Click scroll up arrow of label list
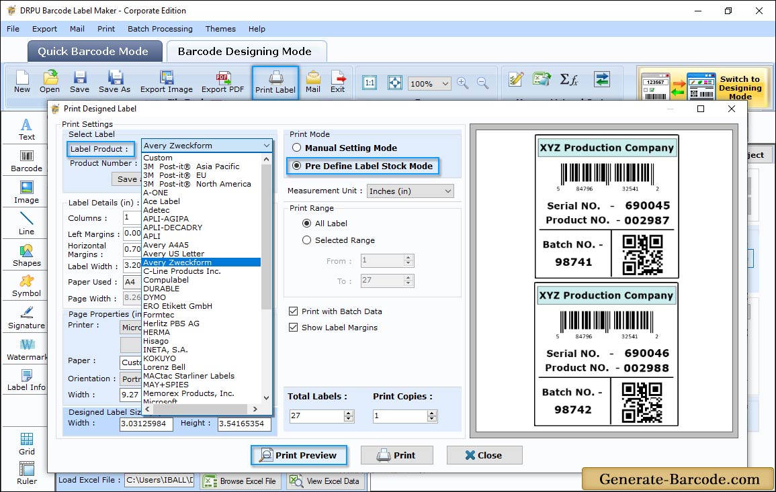The image size is (776, 492). [x=266, y=159]
